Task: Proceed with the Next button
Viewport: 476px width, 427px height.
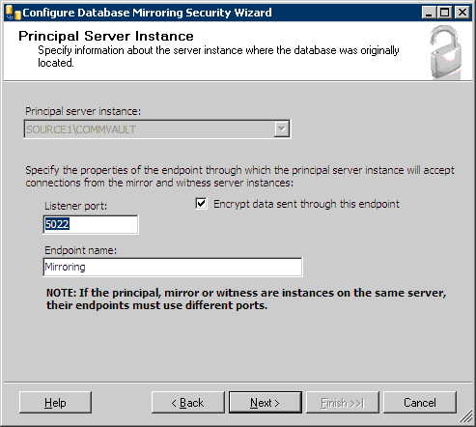Action: point(266,402)
